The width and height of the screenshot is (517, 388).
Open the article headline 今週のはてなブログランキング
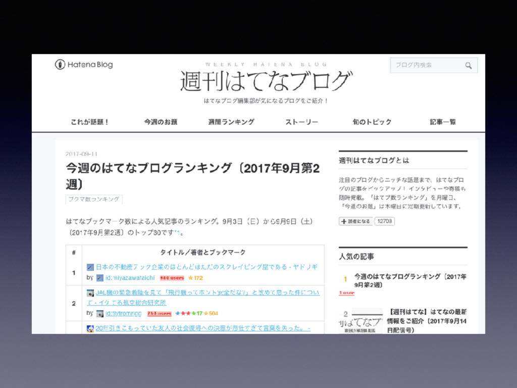192,176
